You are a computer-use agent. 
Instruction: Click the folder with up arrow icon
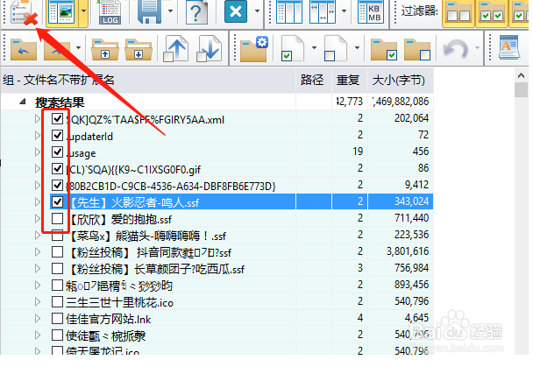pos(105,49)
